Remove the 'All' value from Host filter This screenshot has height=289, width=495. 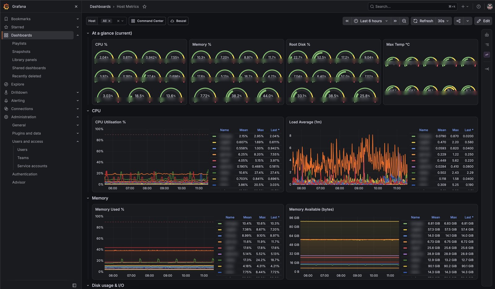[109, 21]
